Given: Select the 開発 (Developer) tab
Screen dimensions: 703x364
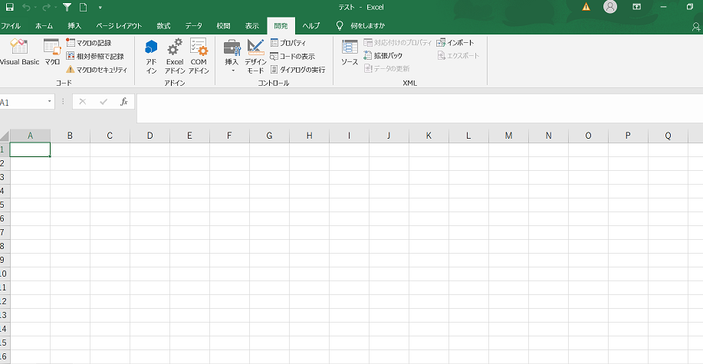Looking at the screenshot, I should click(281, 25).
